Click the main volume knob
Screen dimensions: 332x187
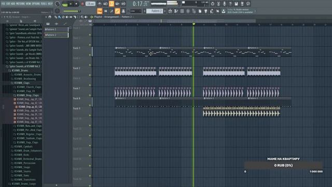click(57, 4)
